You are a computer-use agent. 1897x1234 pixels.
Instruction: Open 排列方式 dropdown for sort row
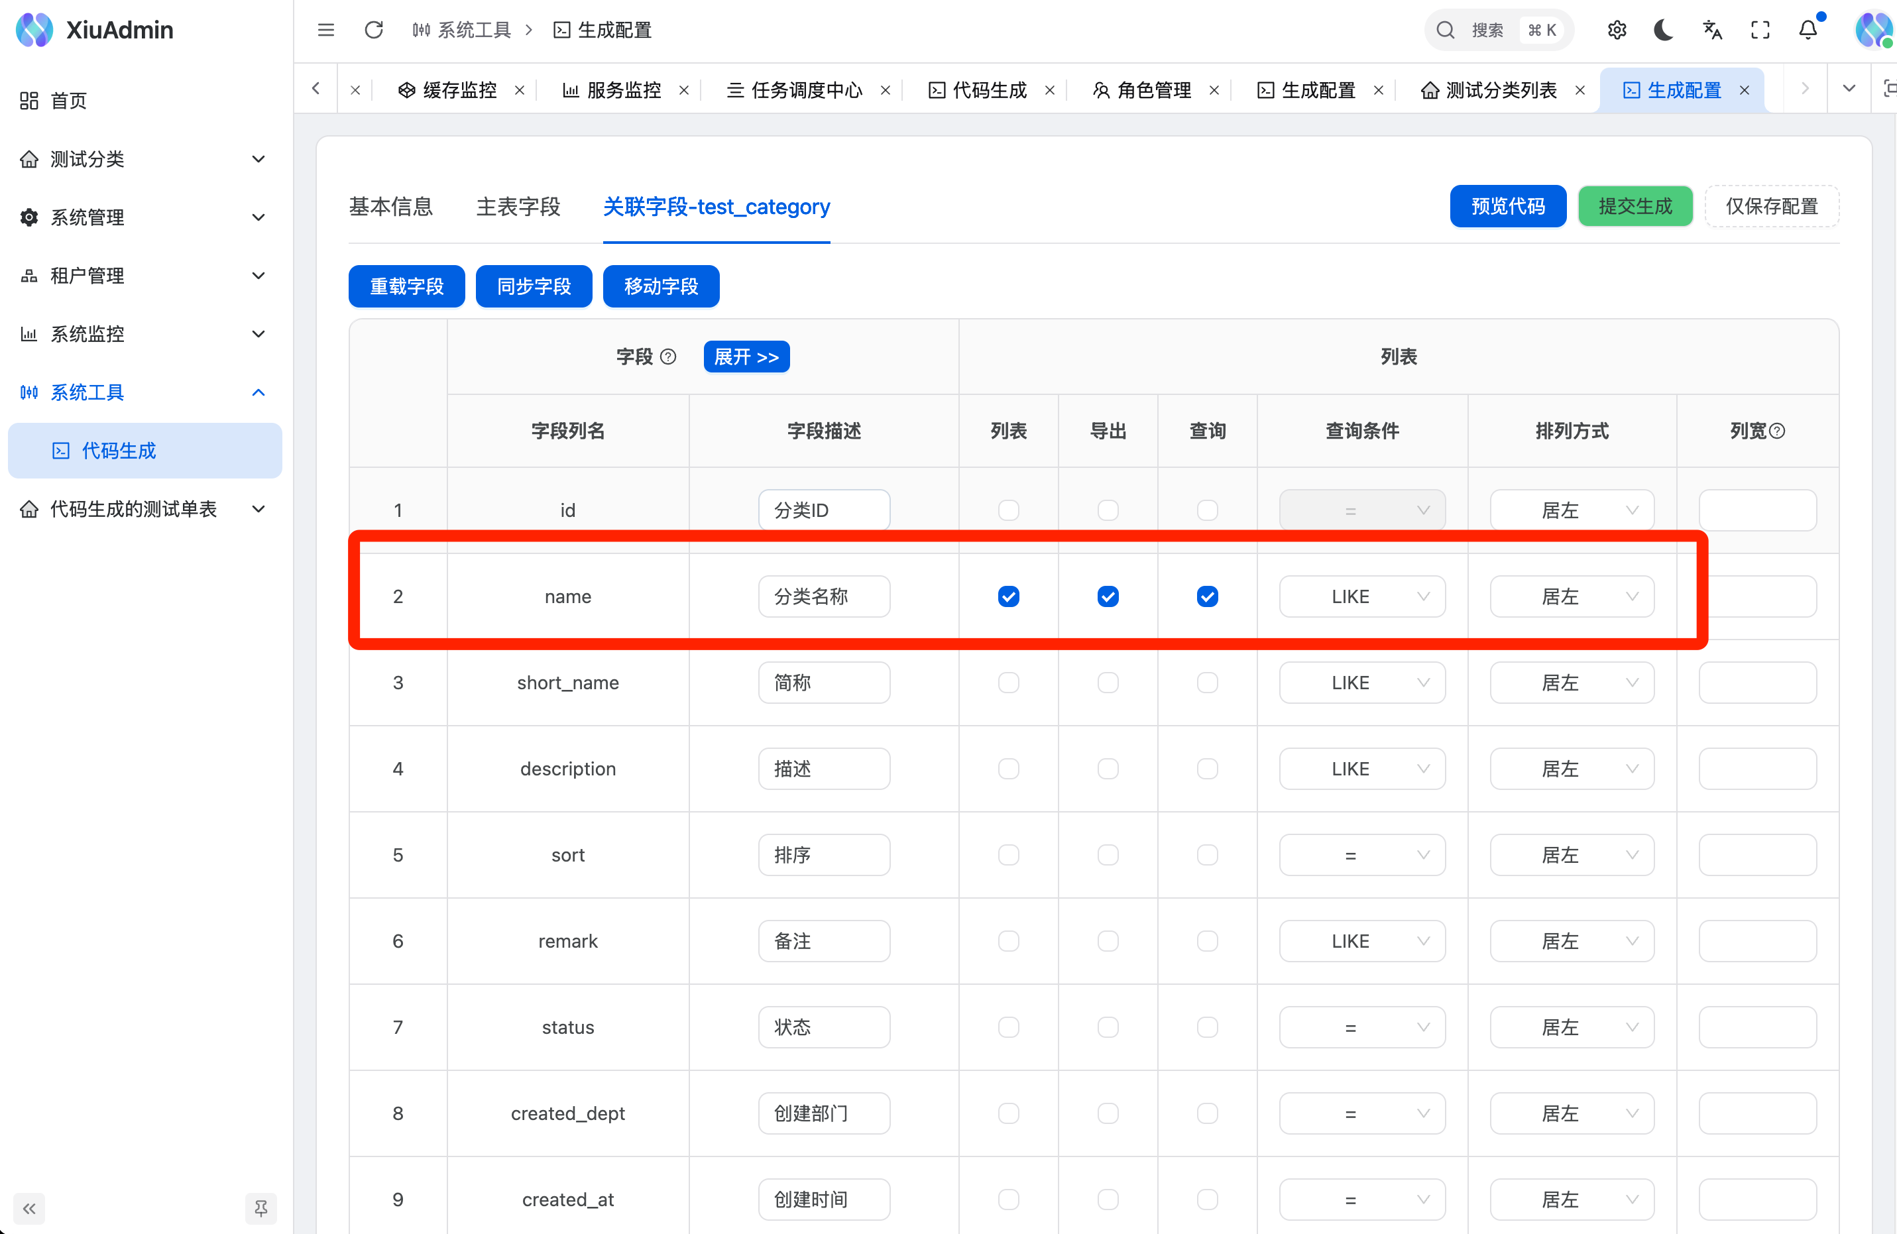tap(1571, 854)
